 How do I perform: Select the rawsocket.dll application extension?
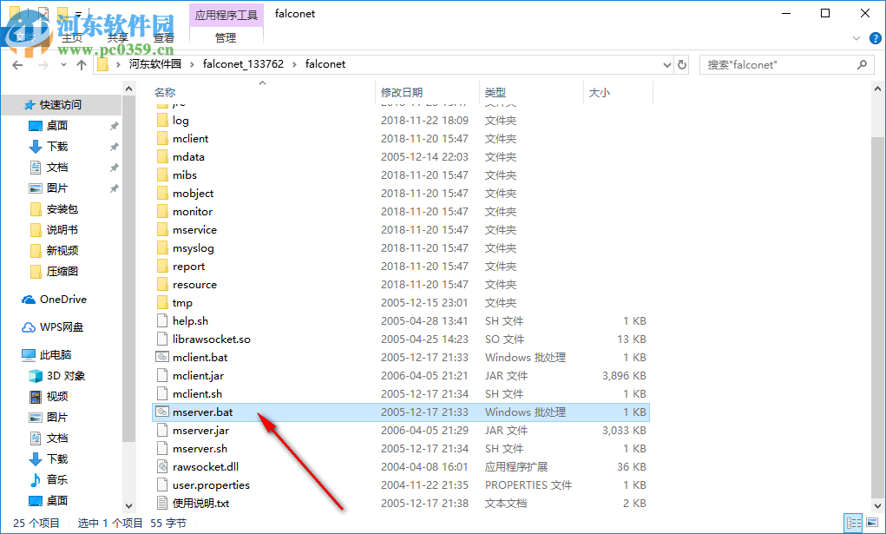(x=198, y=466)
